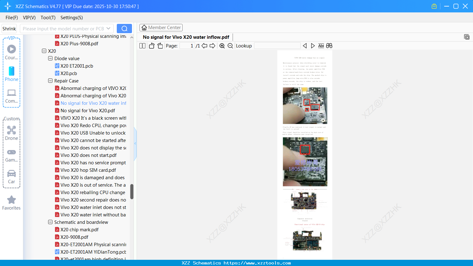Open the Drone category
473x266 pixels.
point(11,133)
